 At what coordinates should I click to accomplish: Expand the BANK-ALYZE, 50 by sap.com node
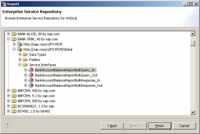(9, 34)
